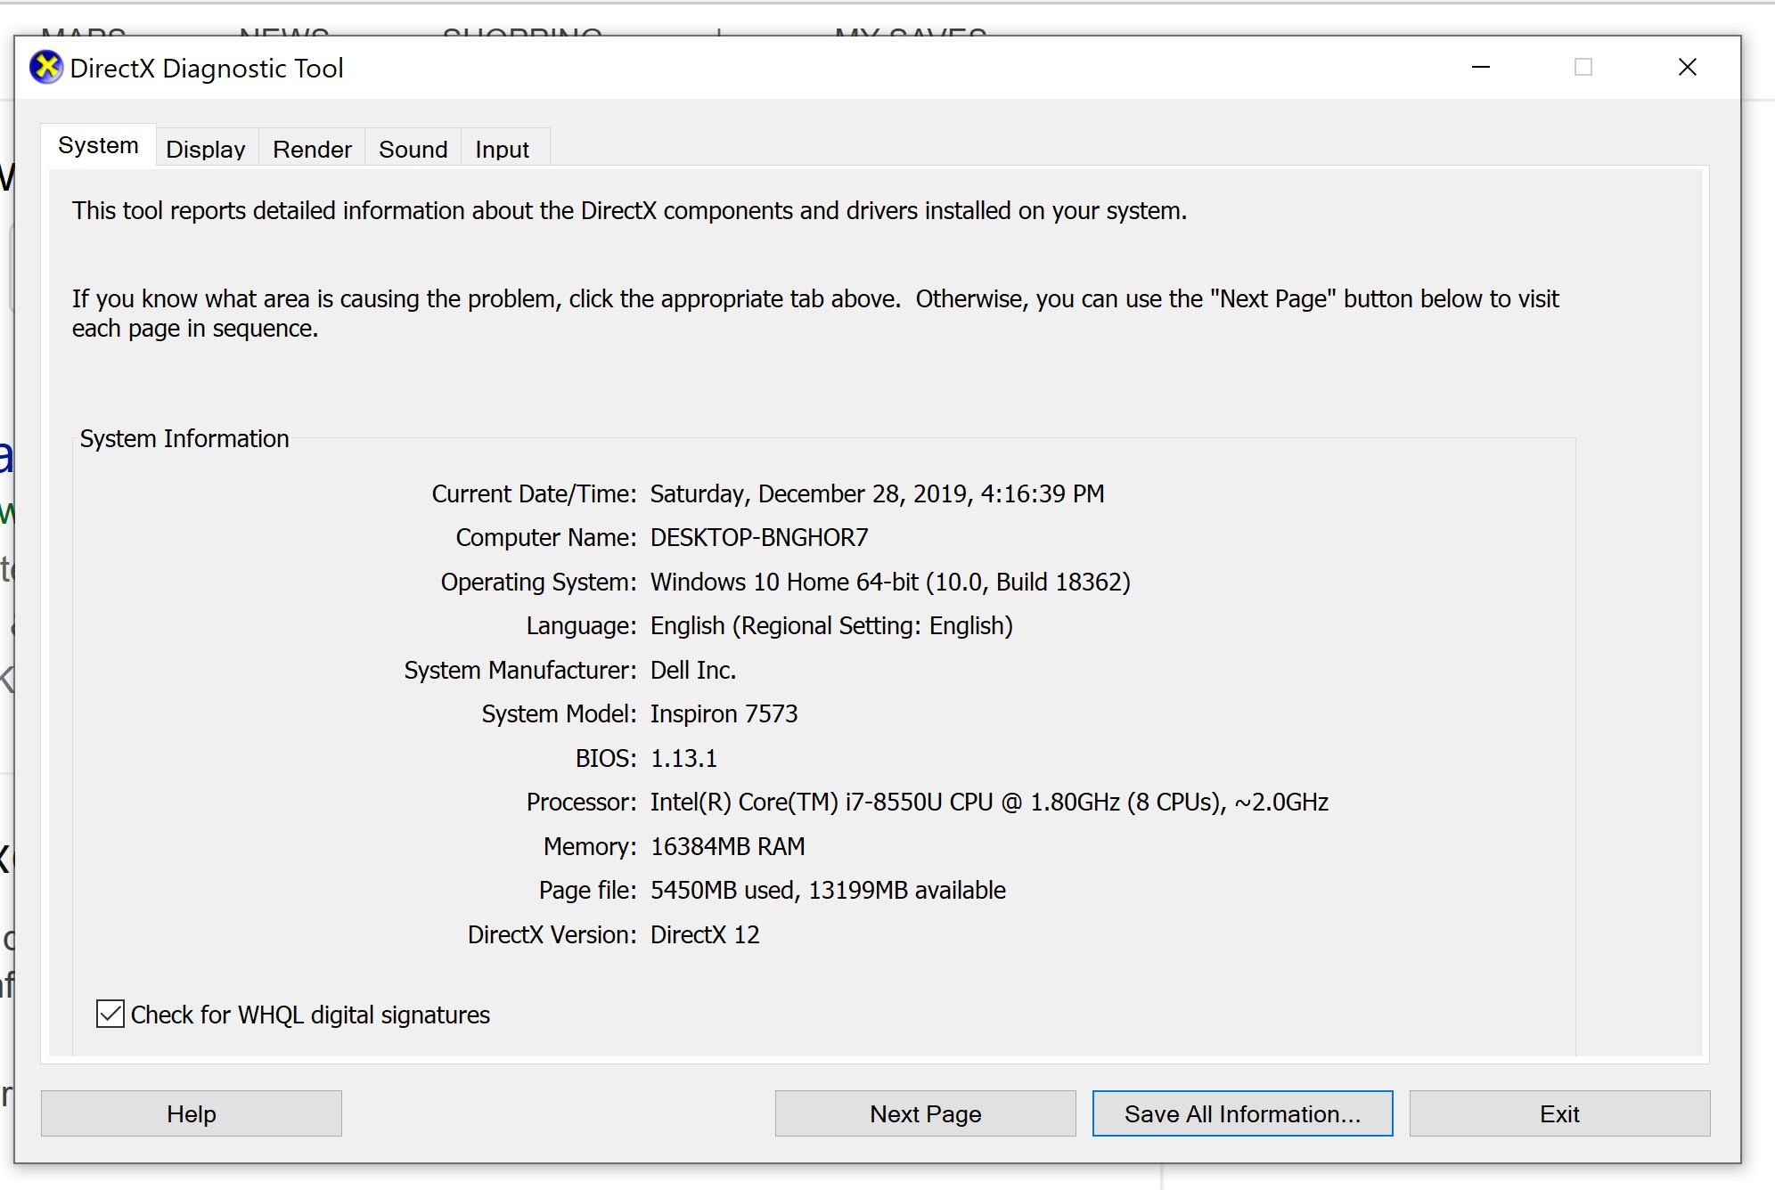This screenshot has width=1775, height=1190.
Task: Click the System Information group label
Action: (x=184, y=438)
